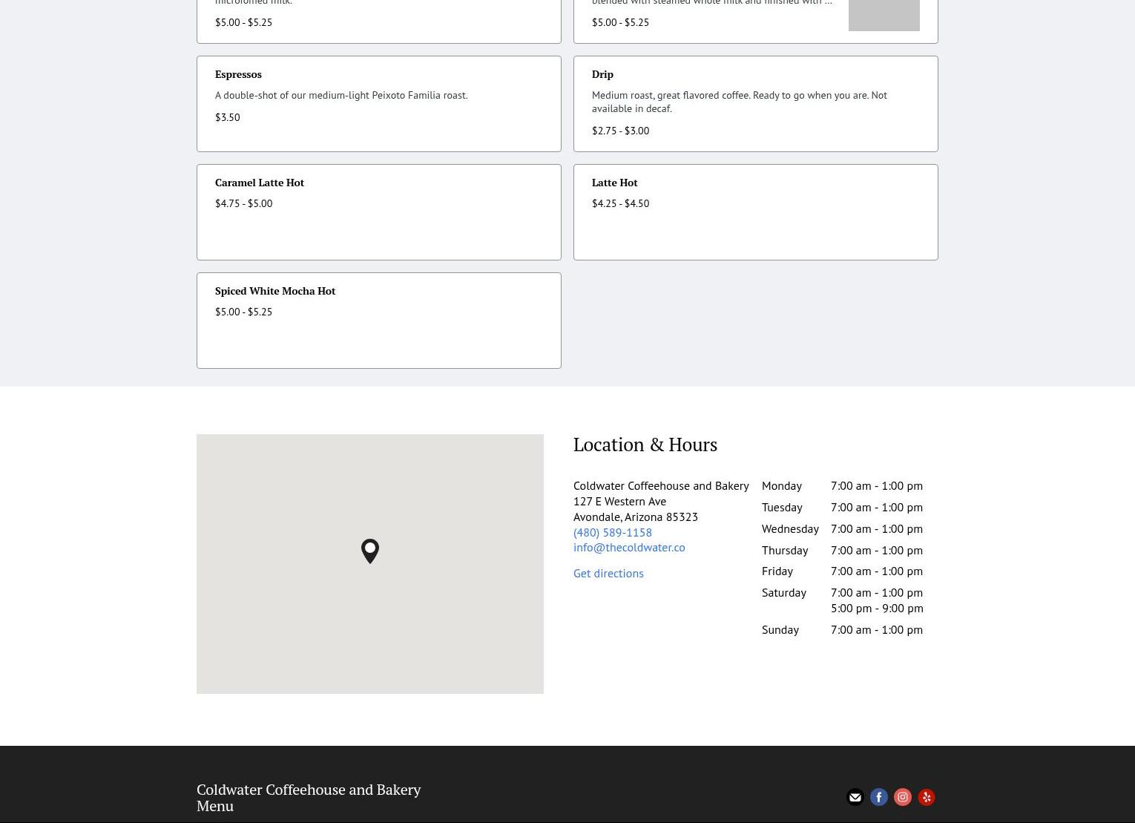The width and height of the screenshot is (1135, 823).
Task: Email info@thecoldwater.co link
Action: [x=628, y=547]
